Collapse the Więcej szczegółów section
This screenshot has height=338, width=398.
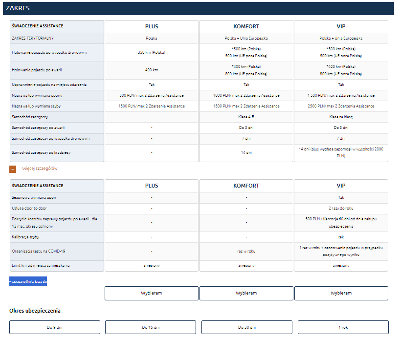coord(40,169)
